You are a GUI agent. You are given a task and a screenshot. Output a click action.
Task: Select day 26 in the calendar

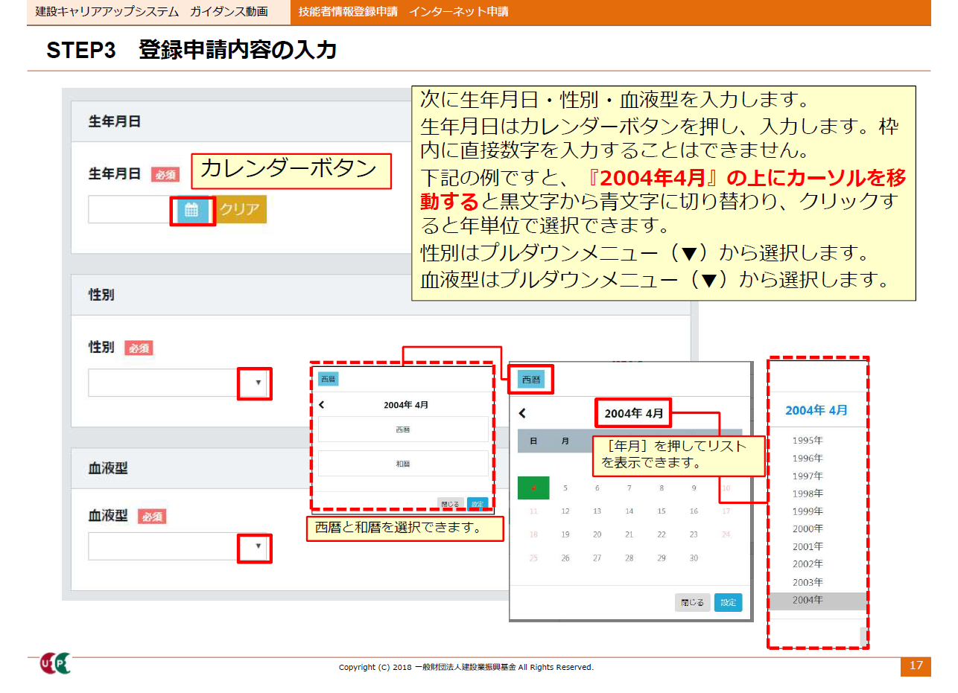565,558
